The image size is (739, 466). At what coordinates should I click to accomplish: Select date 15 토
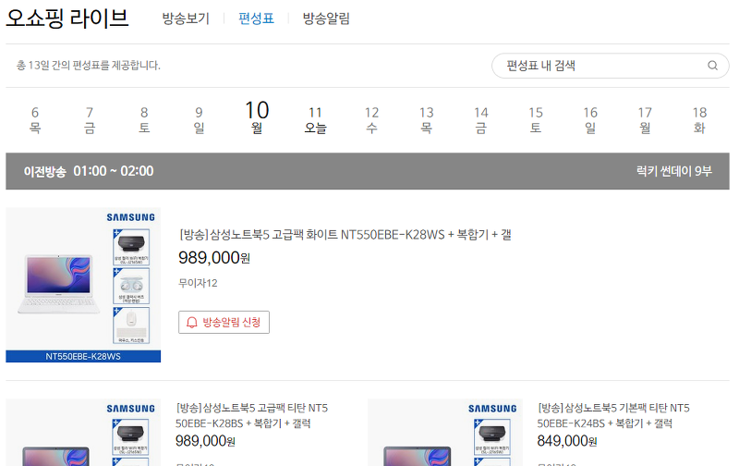point(536,120)
